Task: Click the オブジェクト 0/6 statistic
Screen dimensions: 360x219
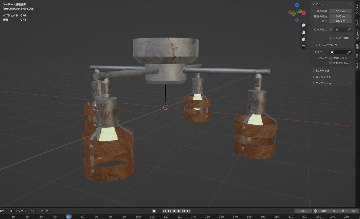Action: coord(14,15)
